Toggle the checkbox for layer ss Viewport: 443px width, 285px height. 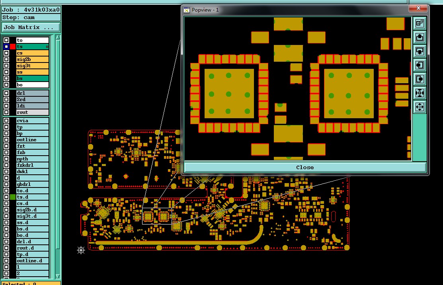click(x=6, y=72)
